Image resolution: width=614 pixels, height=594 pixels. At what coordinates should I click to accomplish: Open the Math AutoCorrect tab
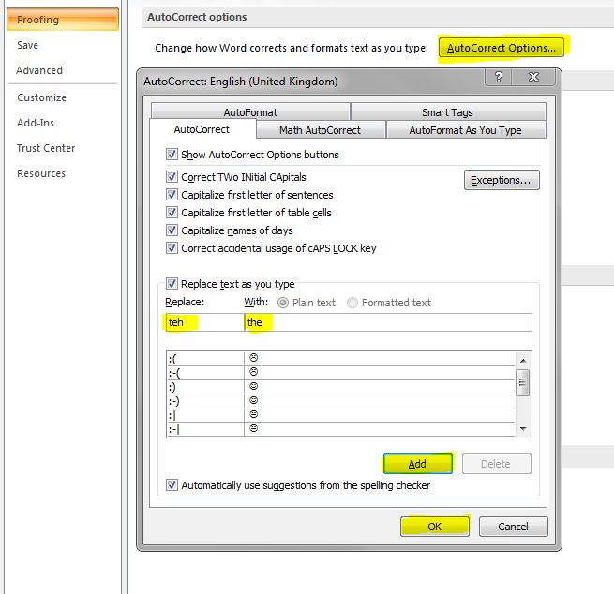pos(320,130)
